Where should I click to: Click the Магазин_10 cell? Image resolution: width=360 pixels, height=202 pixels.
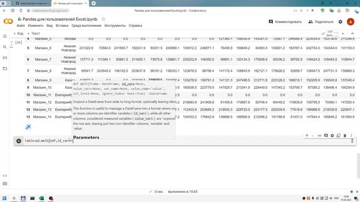coord(42,88)
